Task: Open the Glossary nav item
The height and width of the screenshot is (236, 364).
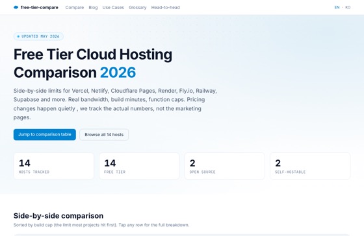Action: click(138, 7)
